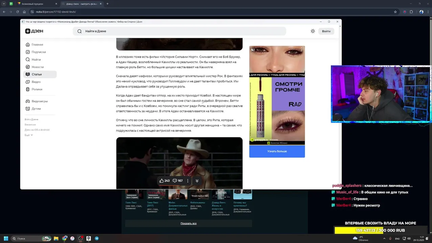Close the Вклиновый Аукцион tab
Viewport: 432px width, 243px height.
(x=56, y=4)
